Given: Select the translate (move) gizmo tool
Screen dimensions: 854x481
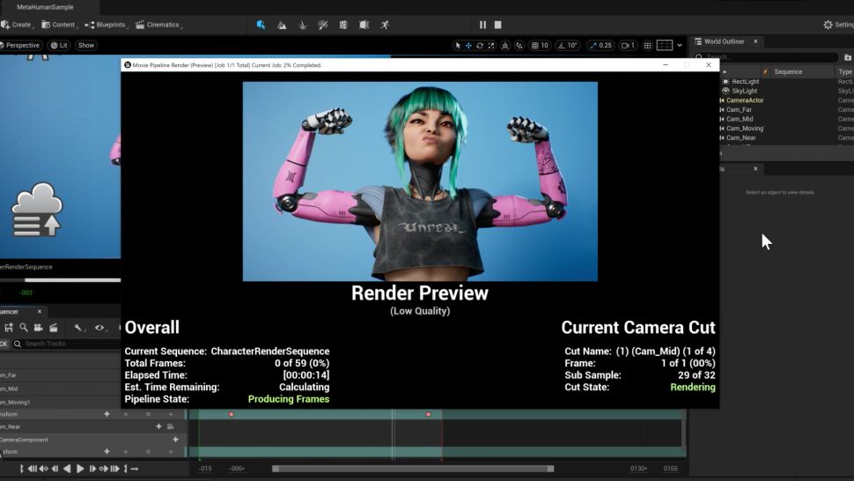Looking at the screenshot, I should 468,45.
